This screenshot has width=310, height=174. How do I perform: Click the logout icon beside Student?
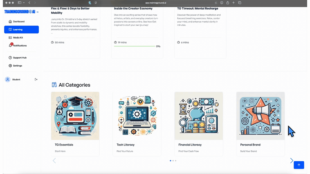pyautogui.click(x=36, y=80)
